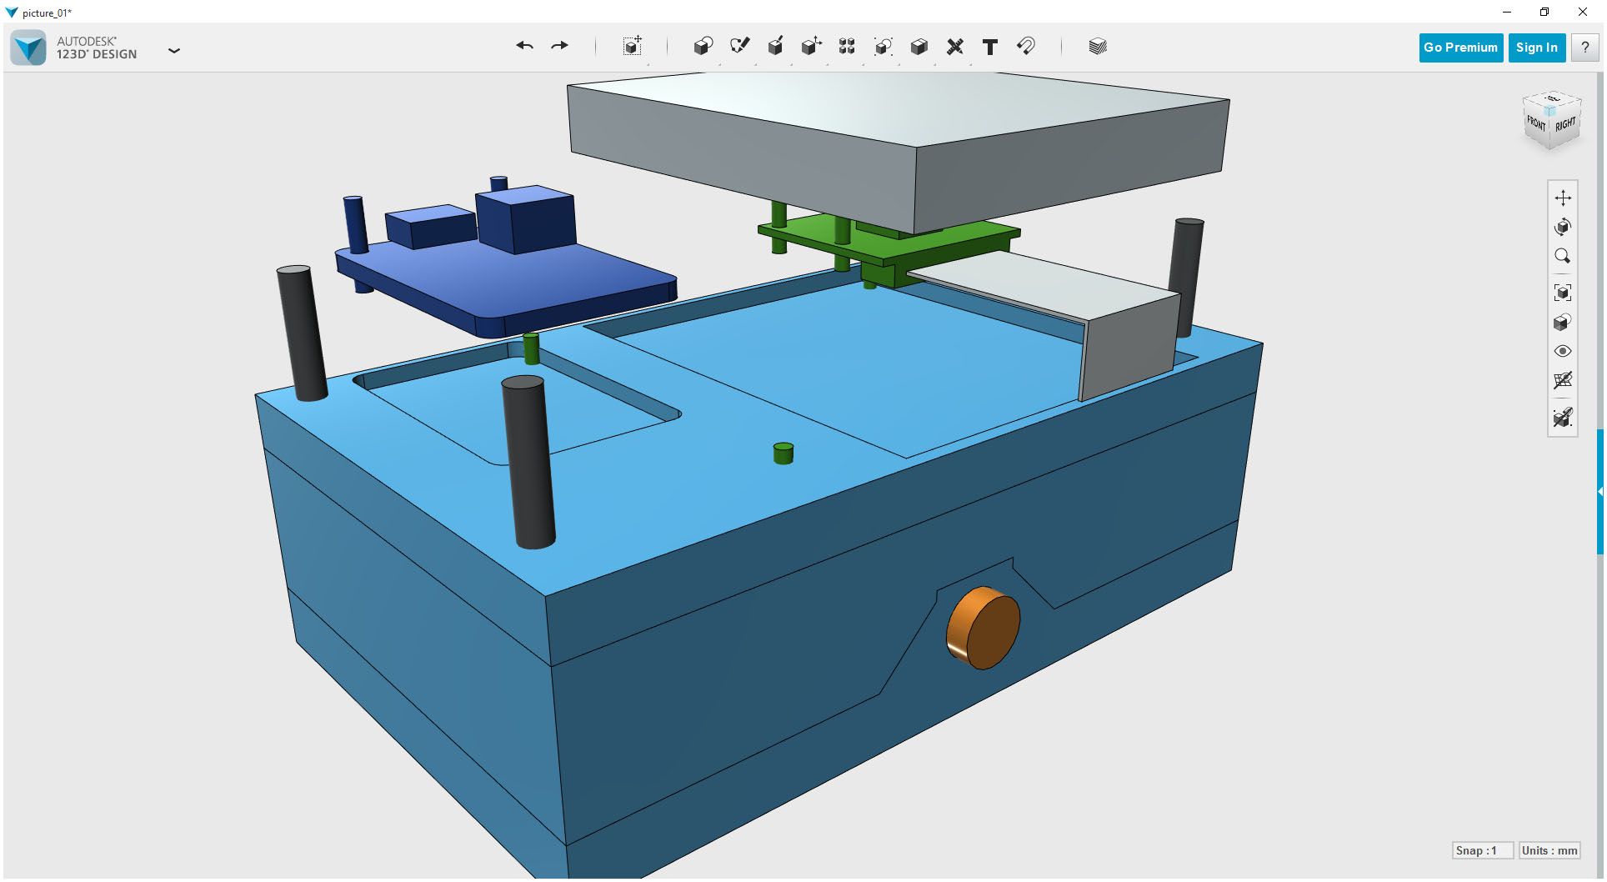1607x882 pixels.
Task: Select the Transform tool
Action: pyautogui.click(x=631, y=47)
